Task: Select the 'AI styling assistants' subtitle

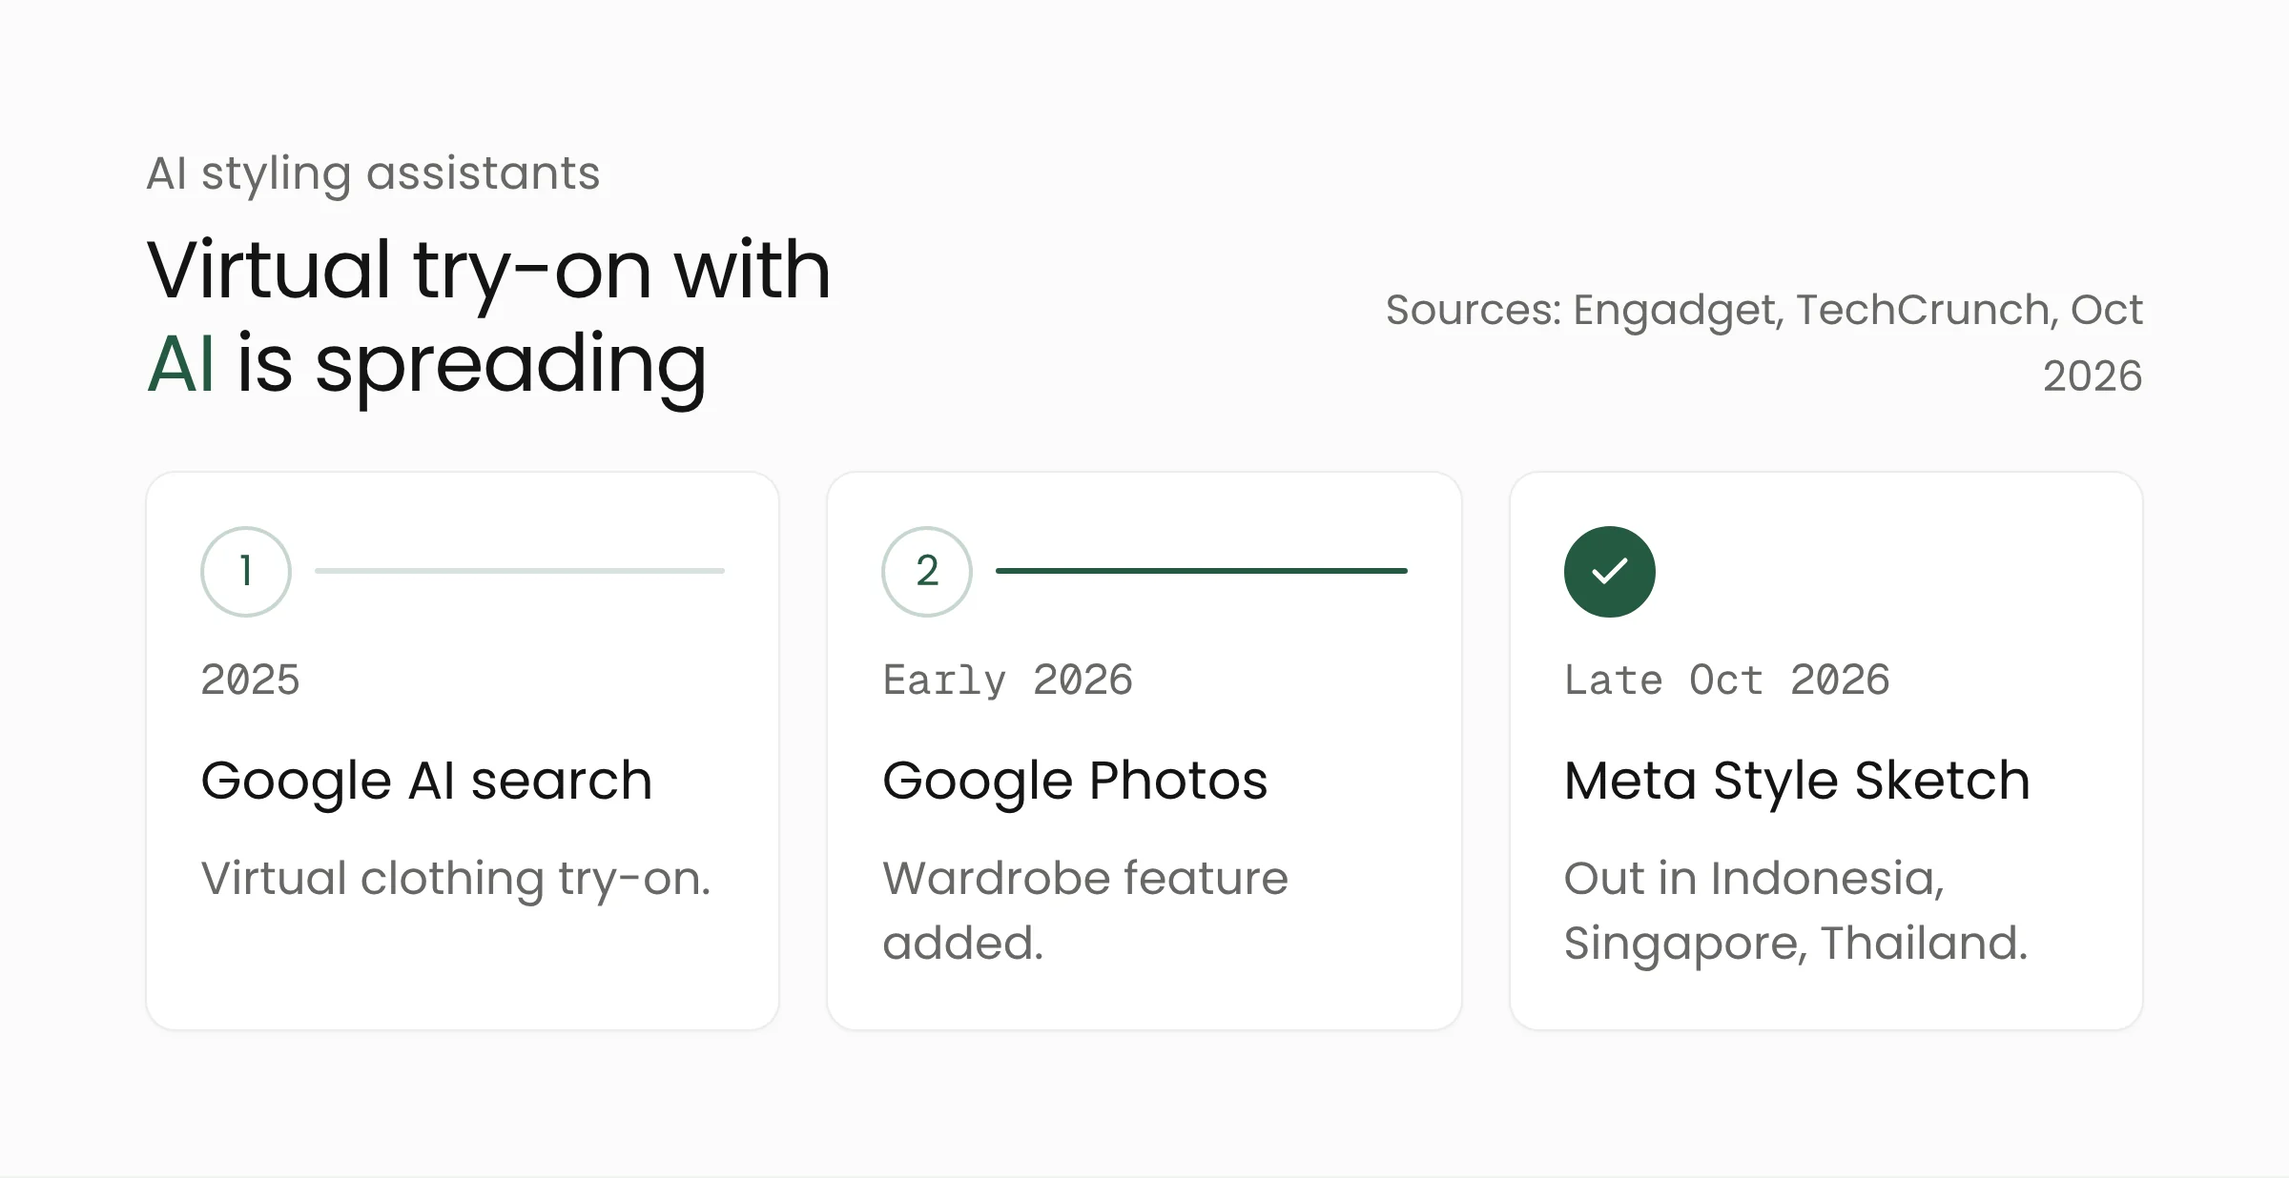Action: pos(373,173)
